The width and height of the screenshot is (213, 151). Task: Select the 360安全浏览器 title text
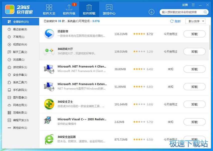[67, 137]
